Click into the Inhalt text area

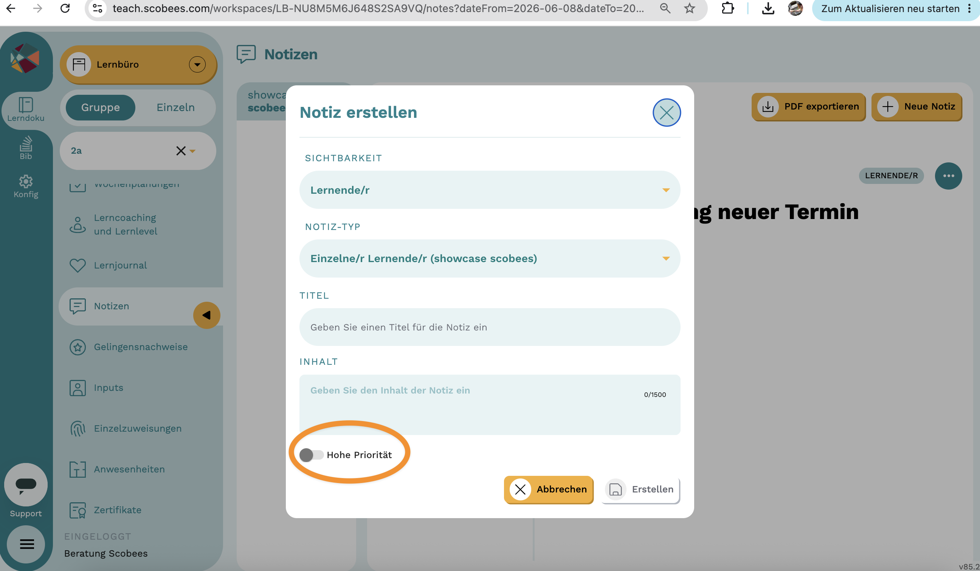tap(490, 404)
